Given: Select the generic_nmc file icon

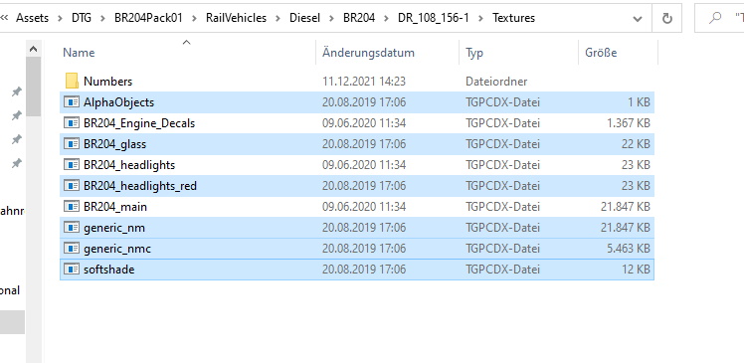Looking at the screenshot, I should pos(72,249).
